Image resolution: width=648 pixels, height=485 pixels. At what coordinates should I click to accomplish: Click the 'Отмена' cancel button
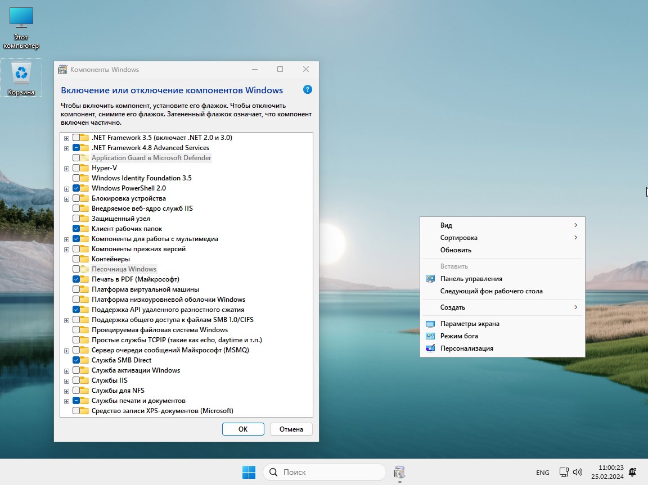[x=291, y=429]
